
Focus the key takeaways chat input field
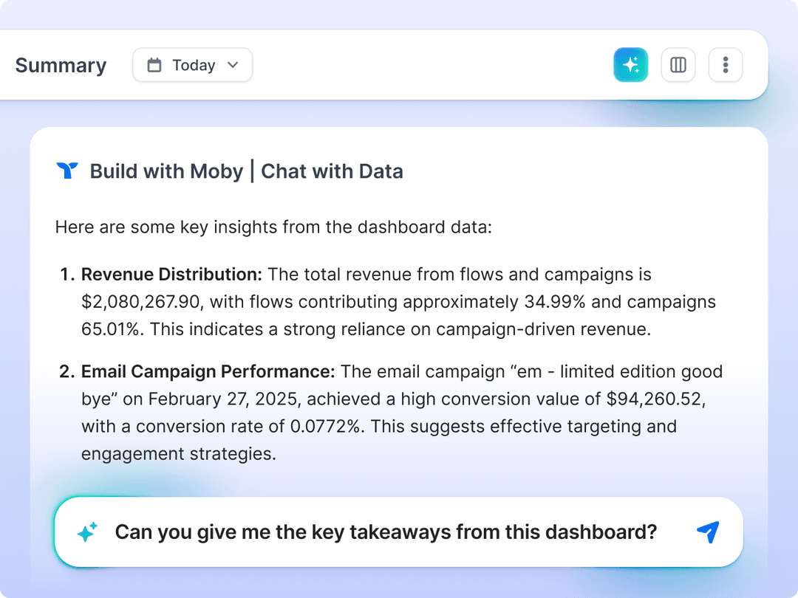click(398, 532)
